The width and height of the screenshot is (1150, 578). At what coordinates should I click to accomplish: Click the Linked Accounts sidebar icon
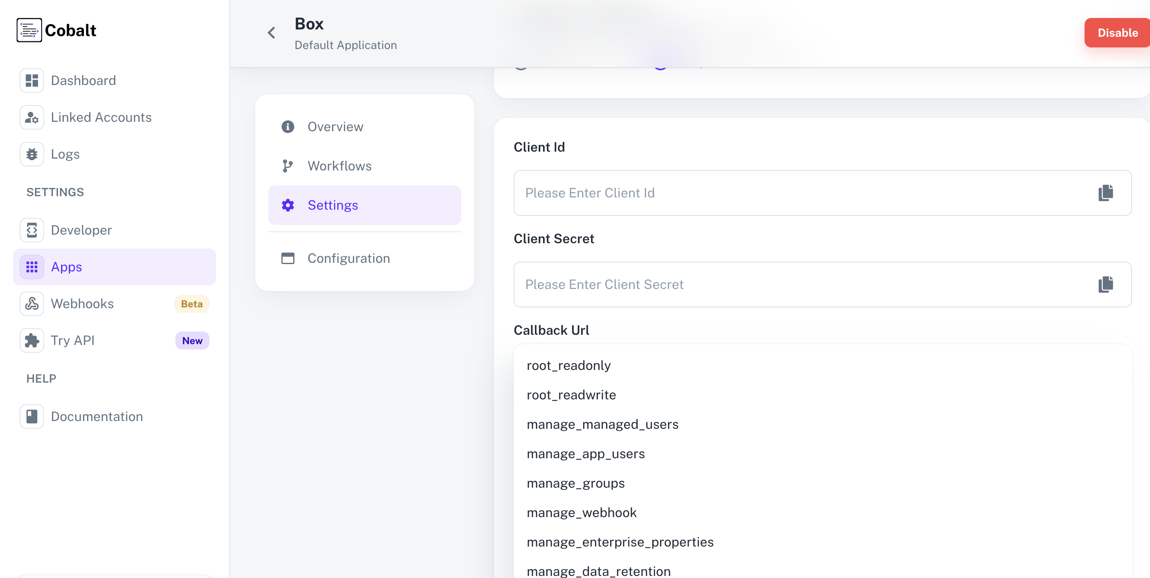[32, 117]
